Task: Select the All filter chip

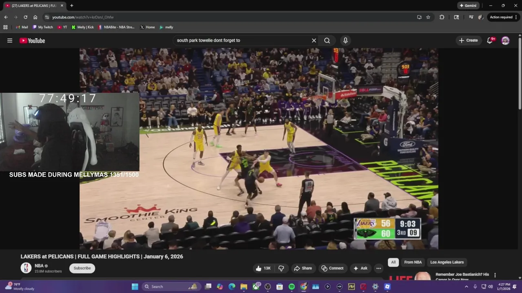Action: coord(393,262)
